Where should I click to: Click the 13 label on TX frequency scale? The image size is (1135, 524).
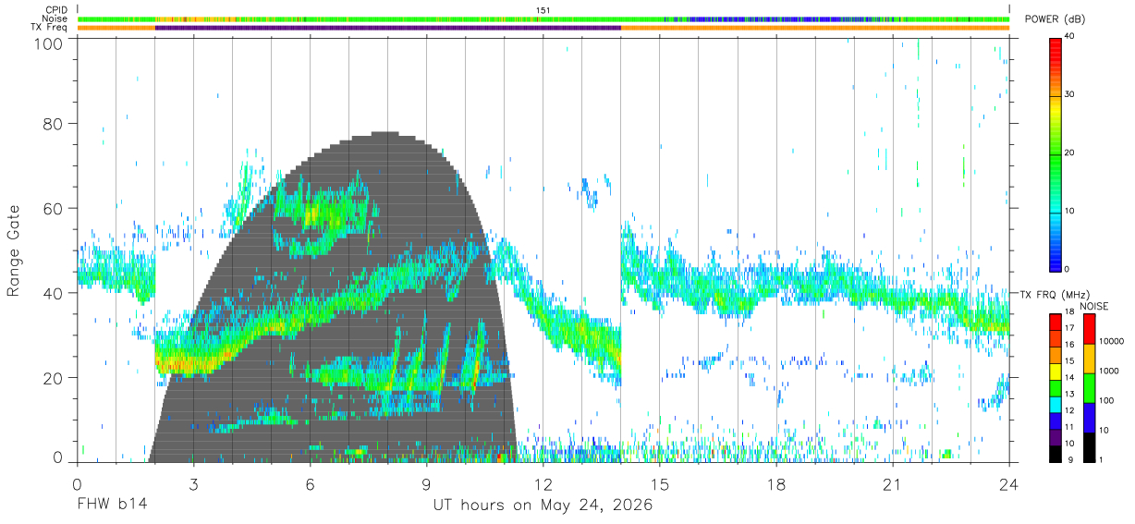(x=1069, y=395)
